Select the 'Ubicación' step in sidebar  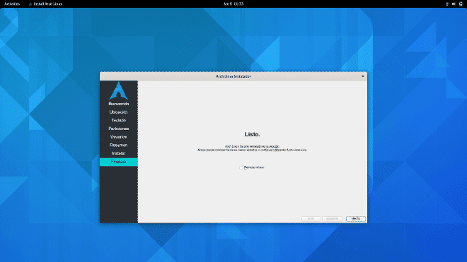tap(119, 112)
